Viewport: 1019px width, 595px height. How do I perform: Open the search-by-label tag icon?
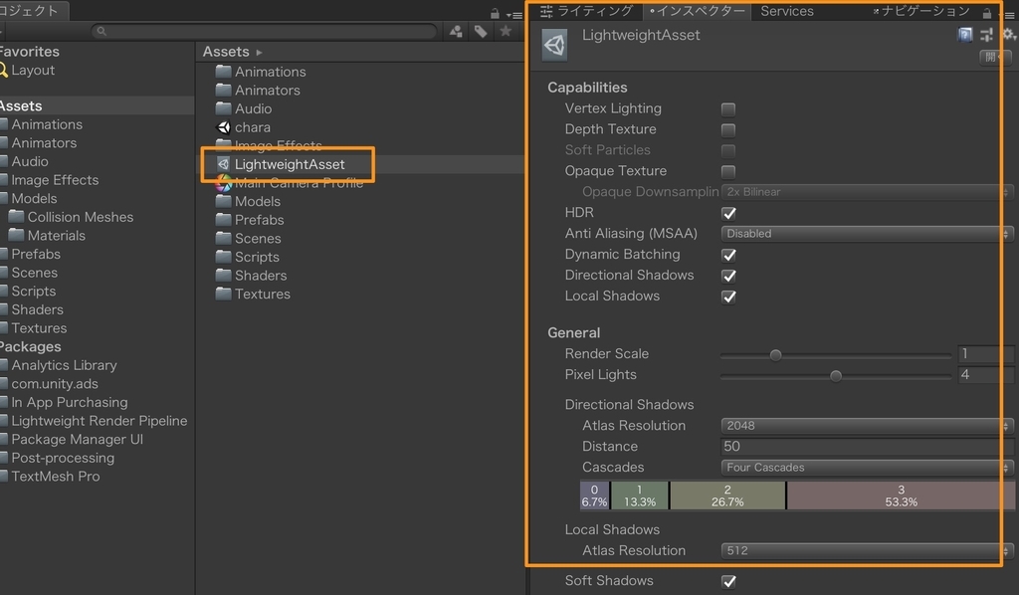tap(481, 31)
